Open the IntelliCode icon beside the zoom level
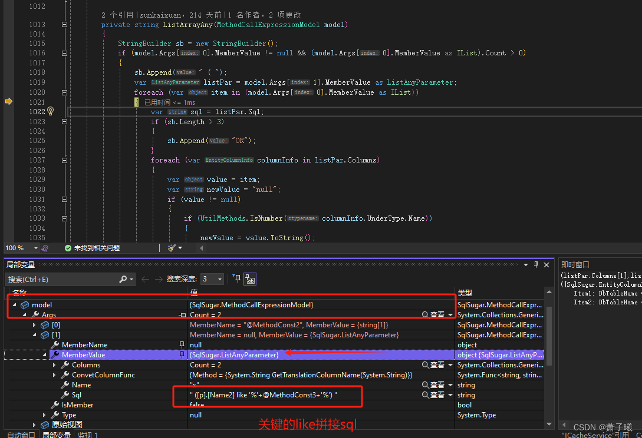The image size is (642, 438). (x=45, y=248)
